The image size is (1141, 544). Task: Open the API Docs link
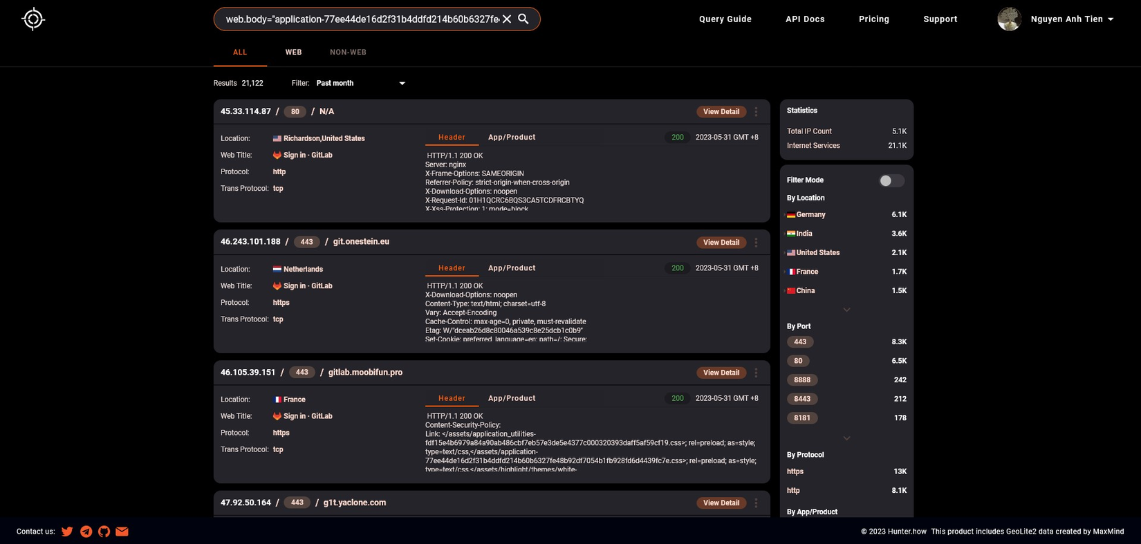(805, 19)
